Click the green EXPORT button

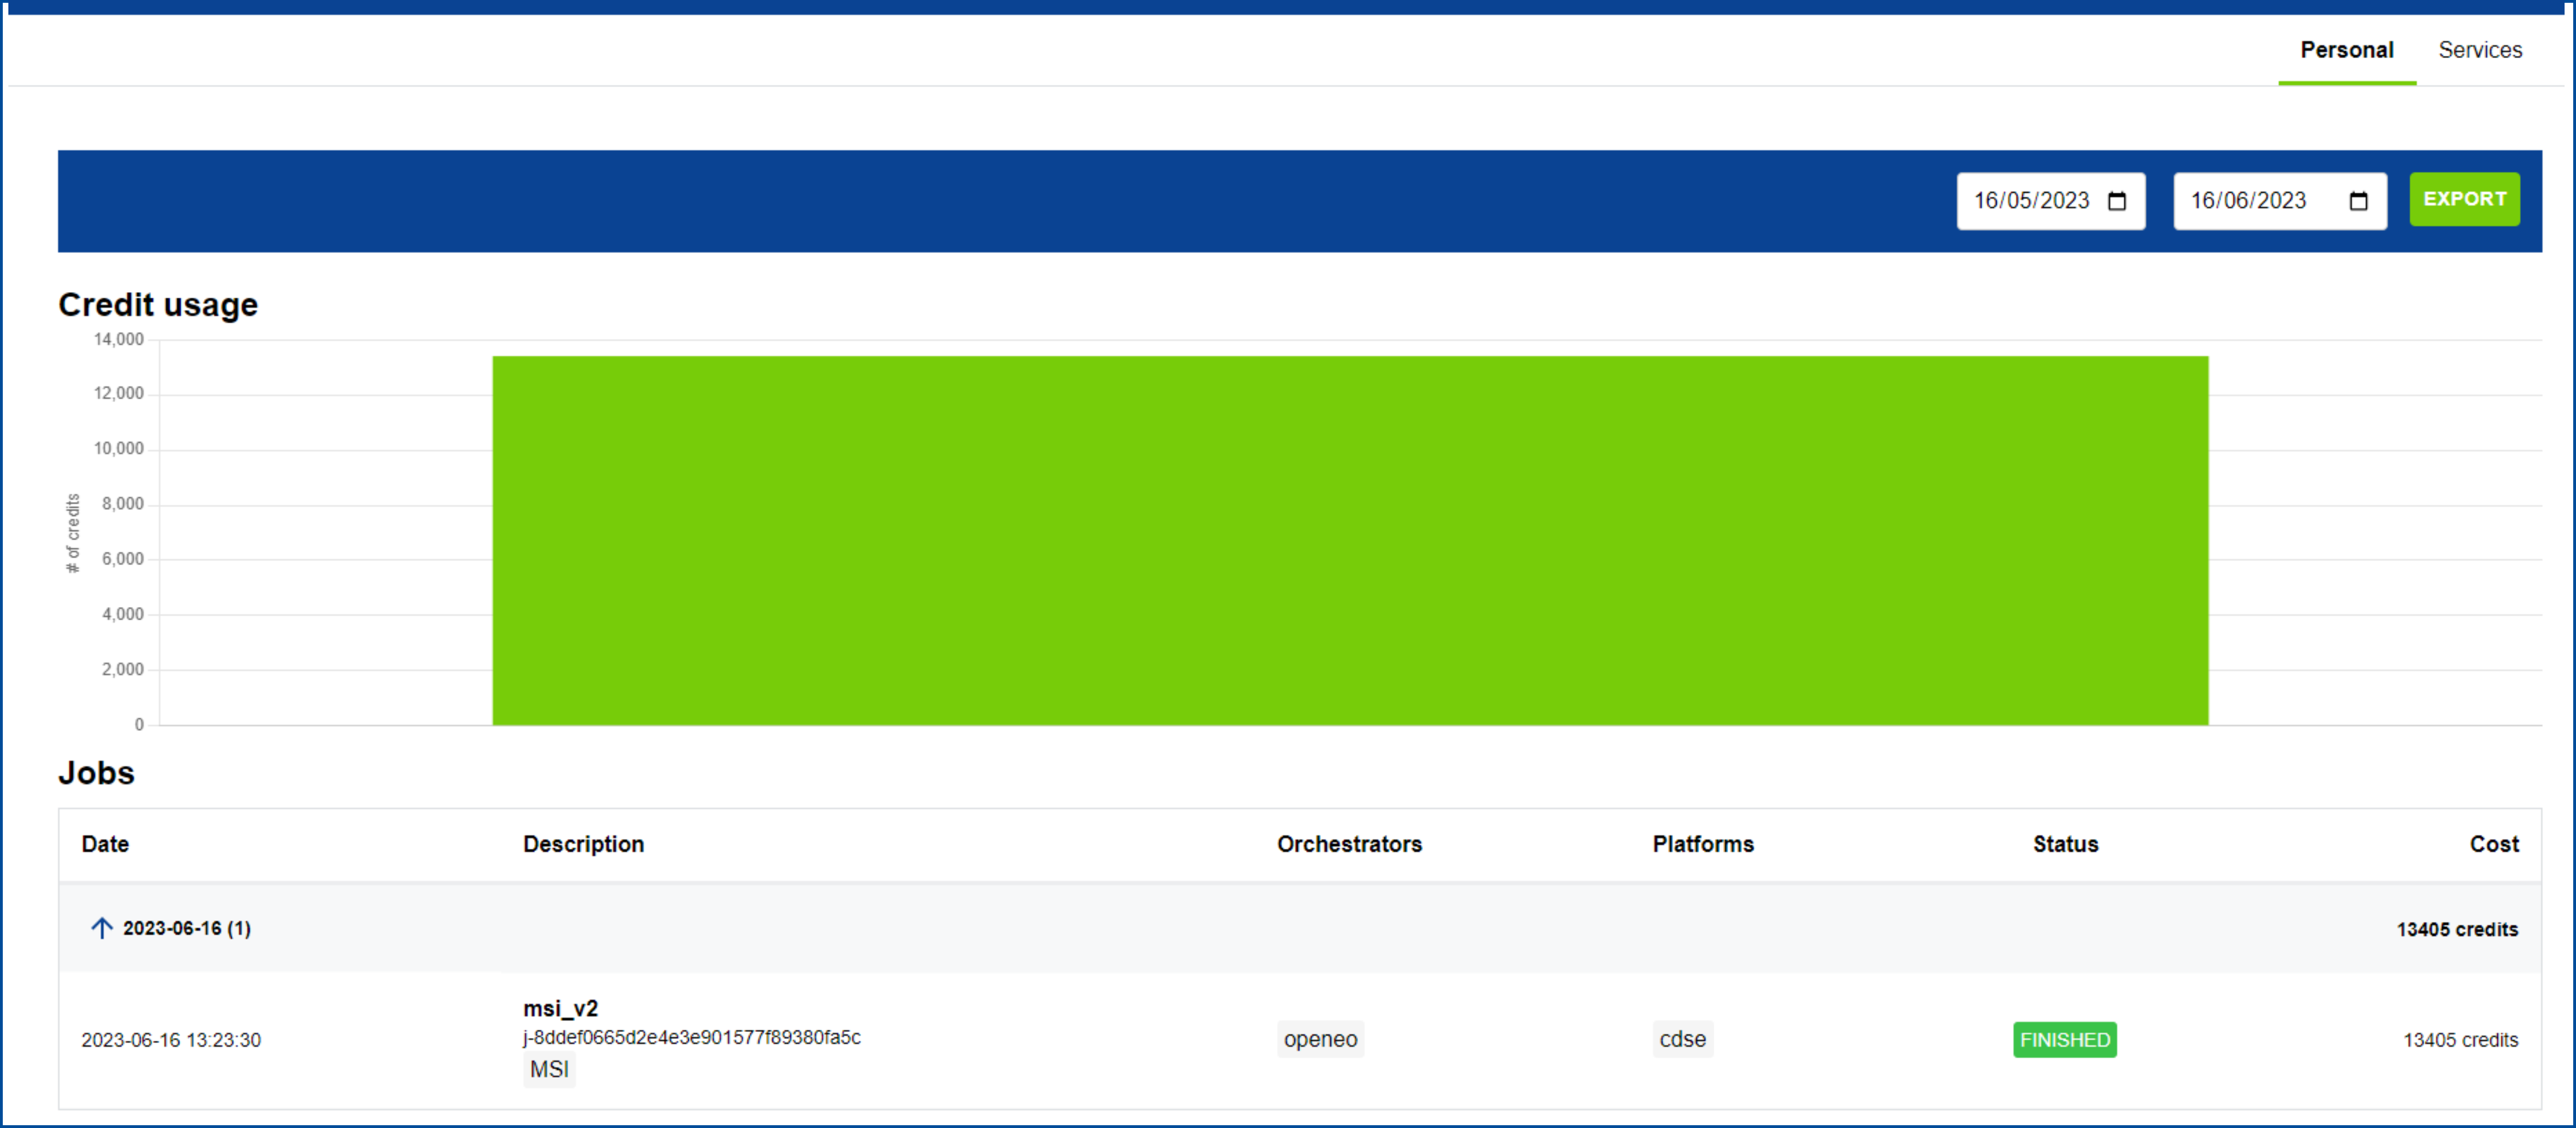click(x=2464, y=199)
